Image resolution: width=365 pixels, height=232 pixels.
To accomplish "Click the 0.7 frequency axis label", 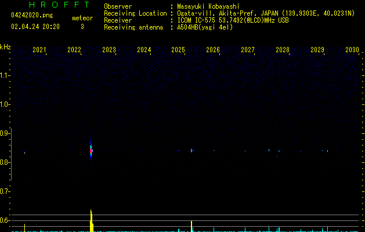I will [x=5, y=191].
